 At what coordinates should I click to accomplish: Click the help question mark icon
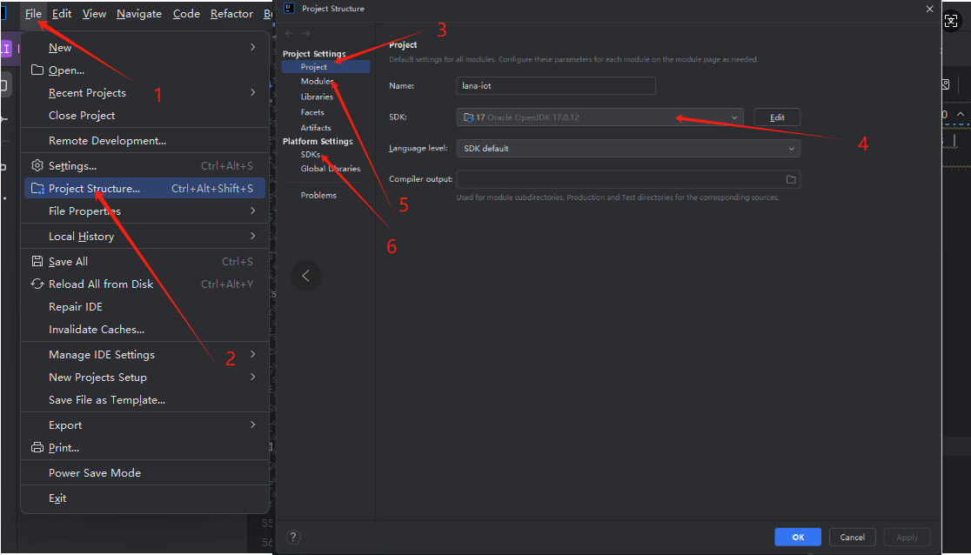(293, 537)
